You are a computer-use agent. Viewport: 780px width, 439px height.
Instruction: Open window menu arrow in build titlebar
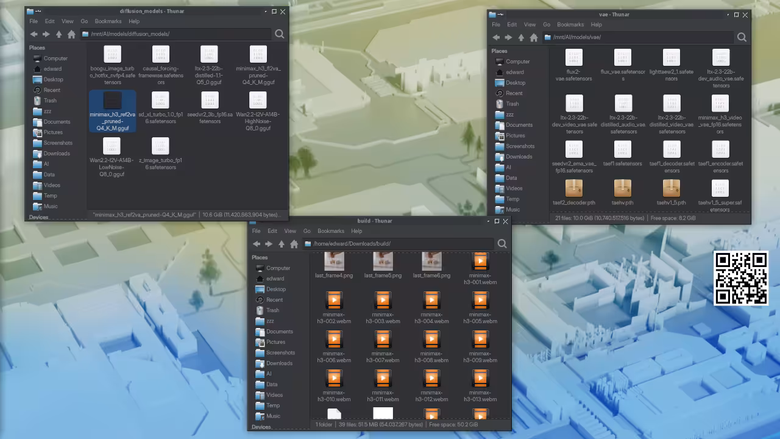[x=488, y=221]
